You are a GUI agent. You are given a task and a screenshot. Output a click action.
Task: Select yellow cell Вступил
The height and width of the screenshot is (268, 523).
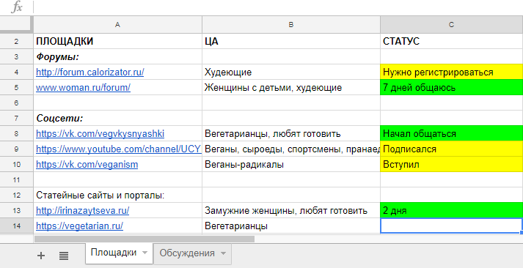tap(451, 165)
